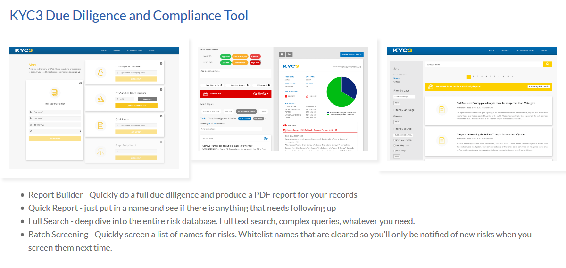
Task: Select the Low Risk level pill
Action: (x=225, y=63)
